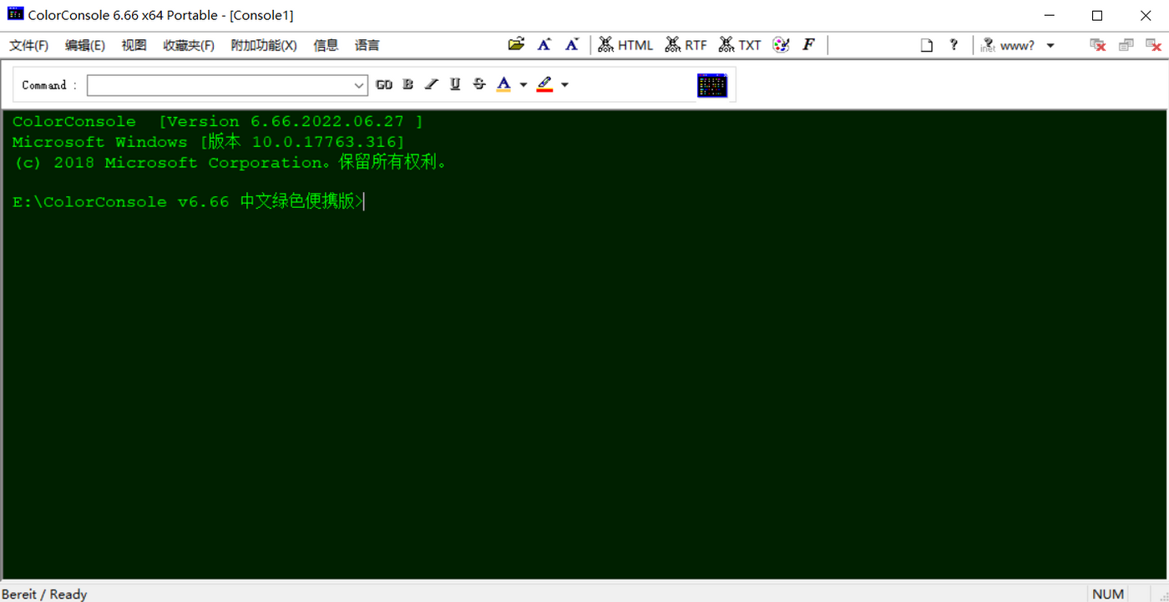
Task: Click the (c) 2018 Microsoft Corporation line
Action: tap(233, 162)
